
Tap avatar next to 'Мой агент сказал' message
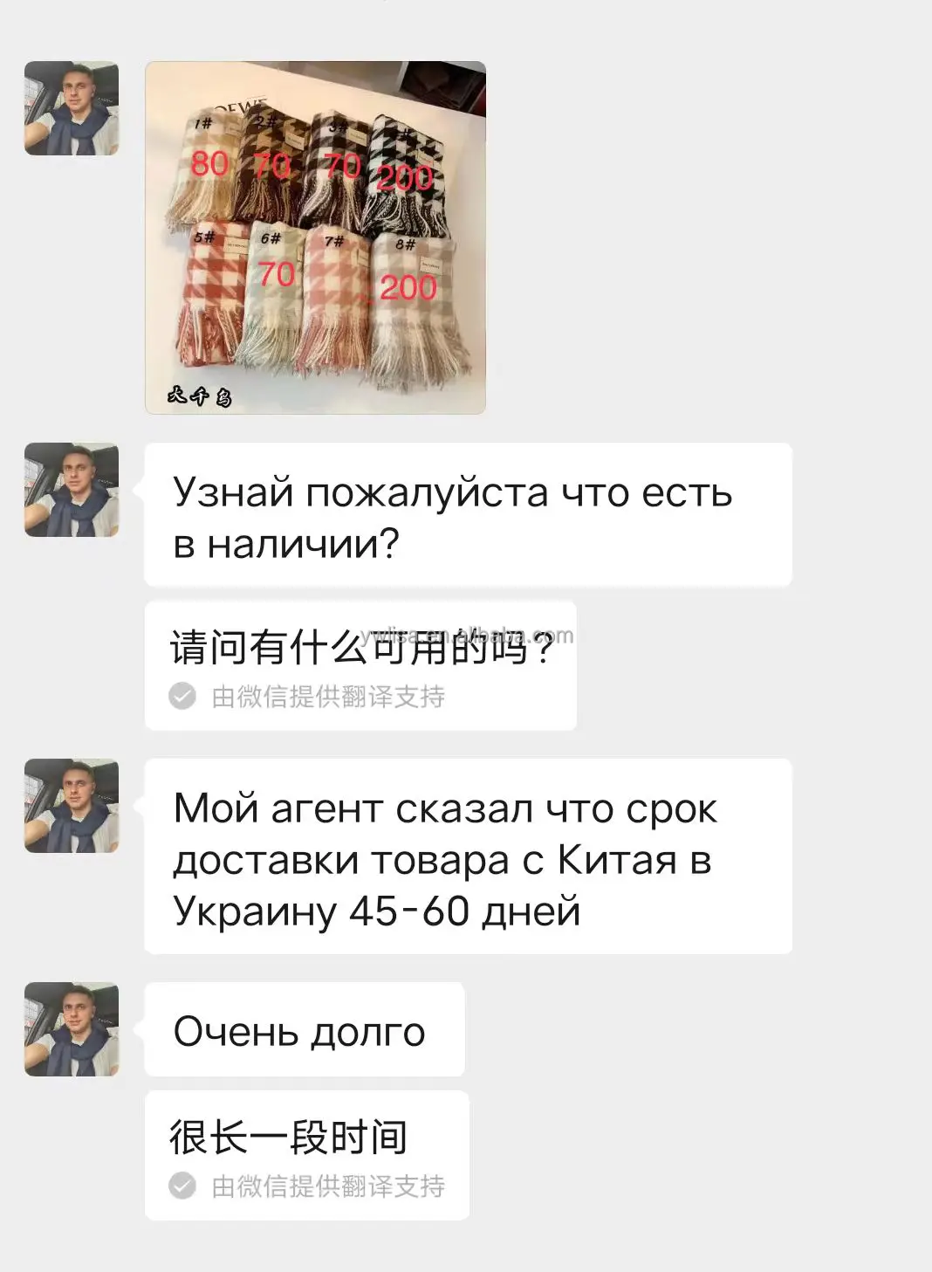[72, 806]
